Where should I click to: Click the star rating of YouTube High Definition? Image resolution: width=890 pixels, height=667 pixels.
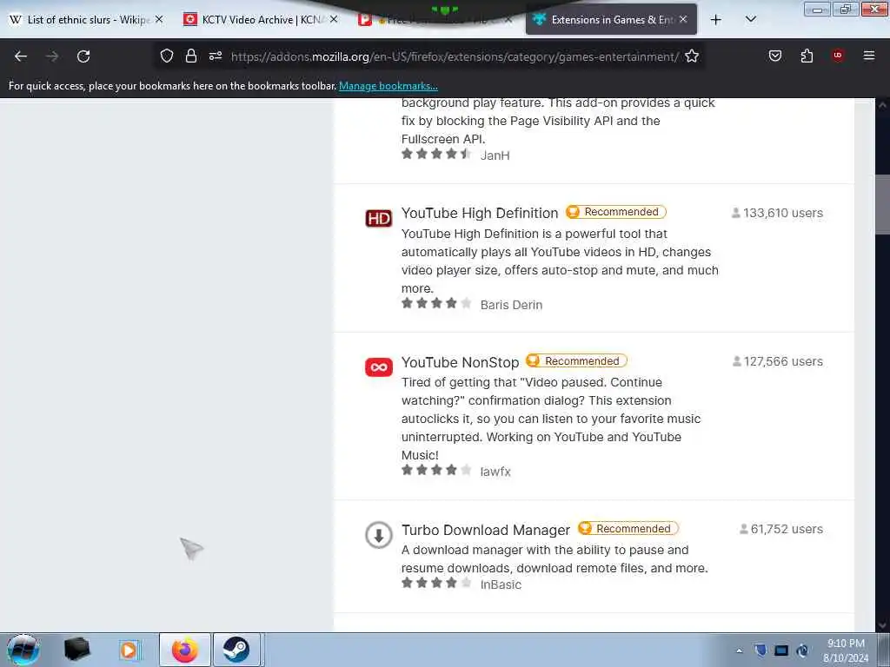[436, 303]
